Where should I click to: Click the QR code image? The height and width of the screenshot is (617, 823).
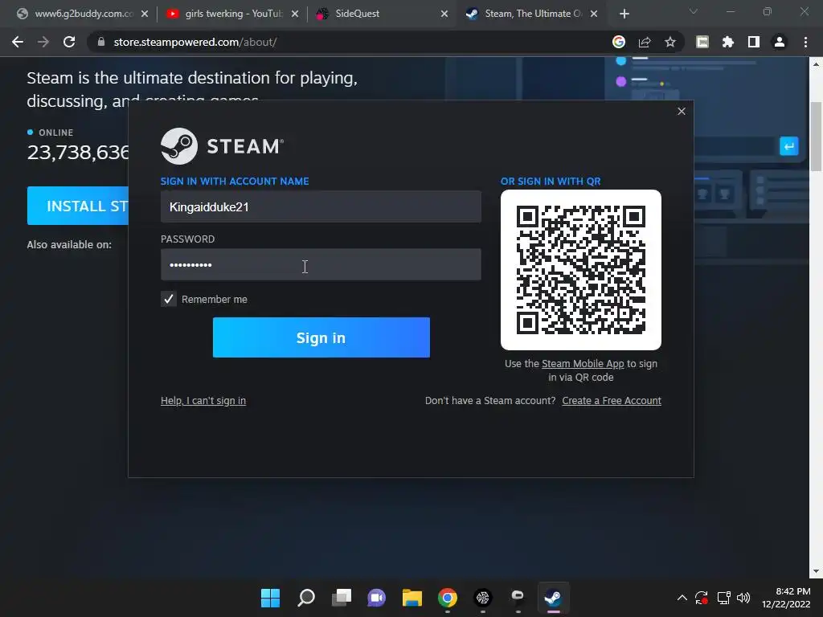pos(581,270)
